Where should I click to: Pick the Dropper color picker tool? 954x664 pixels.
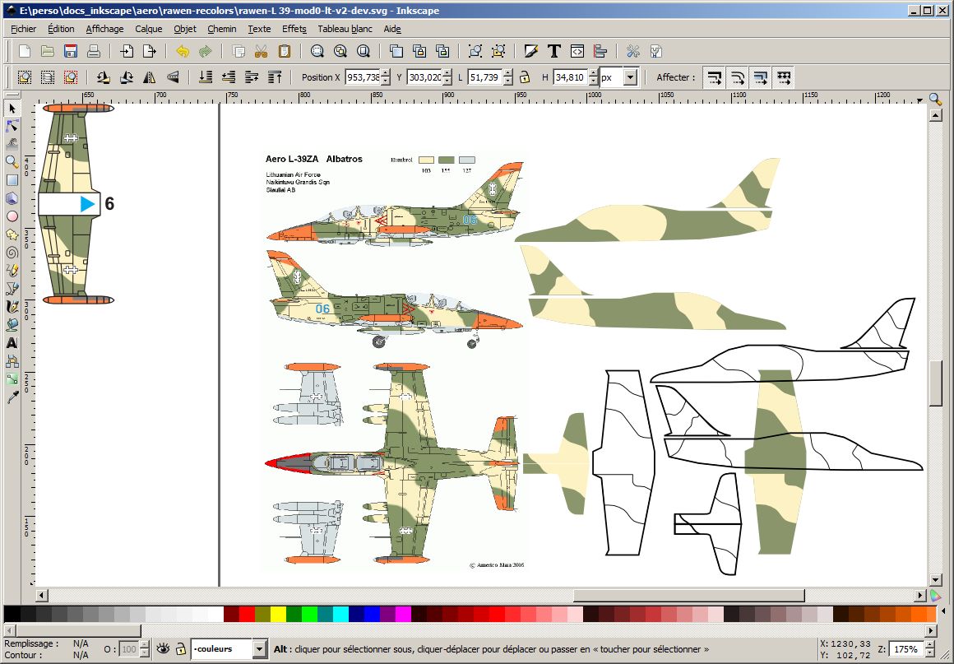click(12, 397)
